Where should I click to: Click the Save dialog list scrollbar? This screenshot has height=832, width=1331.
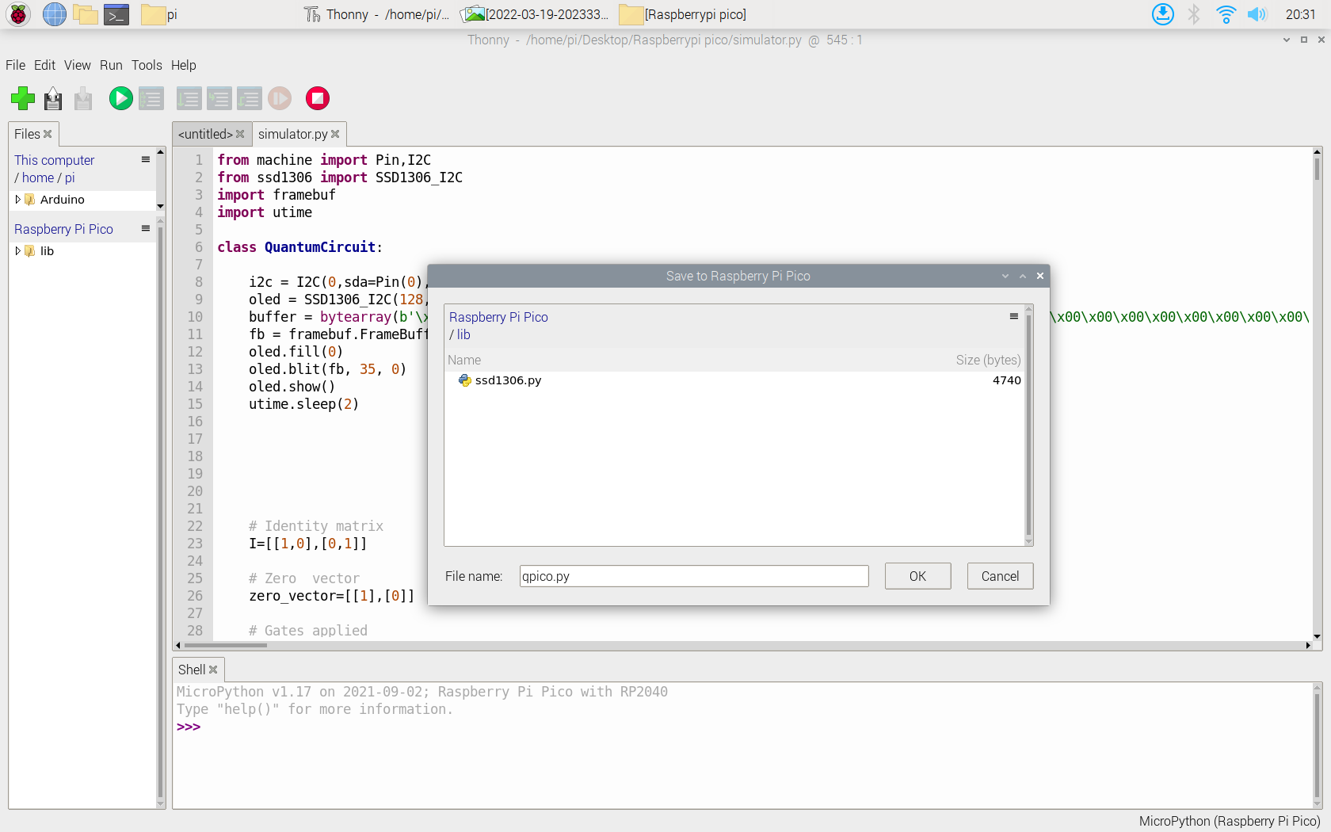[x=1028, y=426]
